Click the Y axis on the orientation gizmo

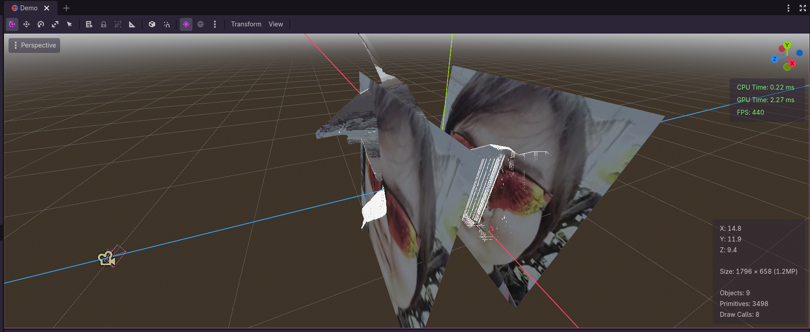click(787, 45)
